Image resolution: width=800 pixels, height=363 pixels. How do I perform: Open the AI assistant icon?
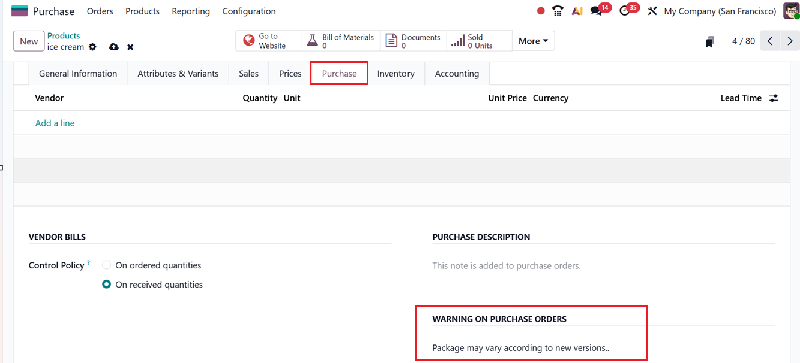click(x=577, y=10)
